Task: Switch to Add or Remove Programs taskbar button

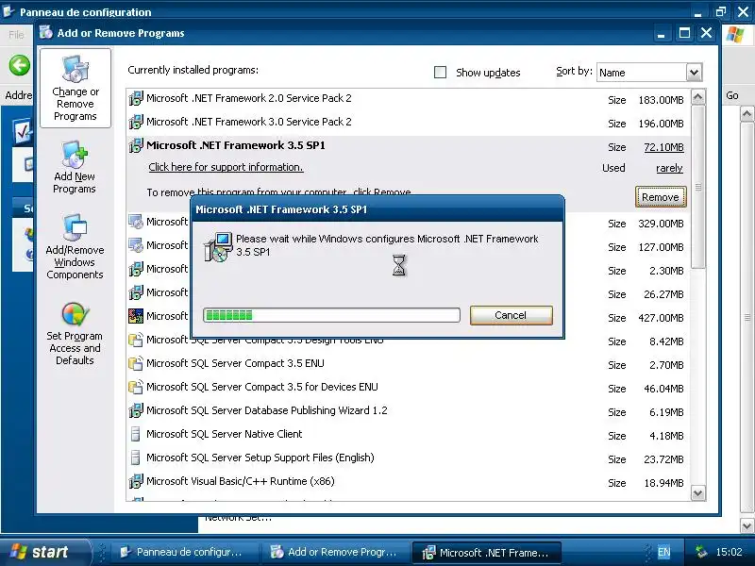Action: [x=335, y=552]
